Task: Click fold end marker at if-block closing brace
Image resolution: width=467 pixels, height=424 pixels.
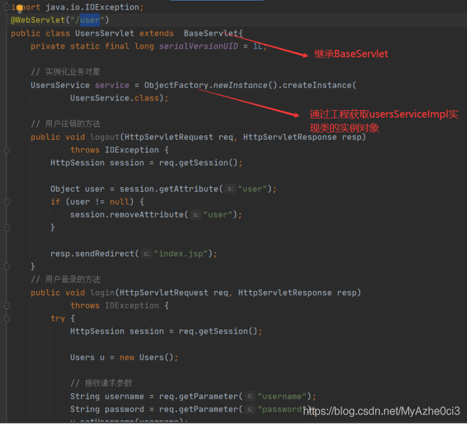Action: 7,228
